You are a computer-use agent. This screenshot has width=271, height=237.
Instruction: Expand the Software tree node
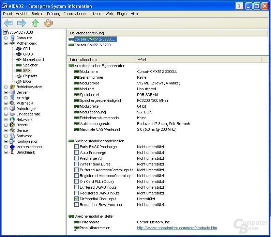6,136
